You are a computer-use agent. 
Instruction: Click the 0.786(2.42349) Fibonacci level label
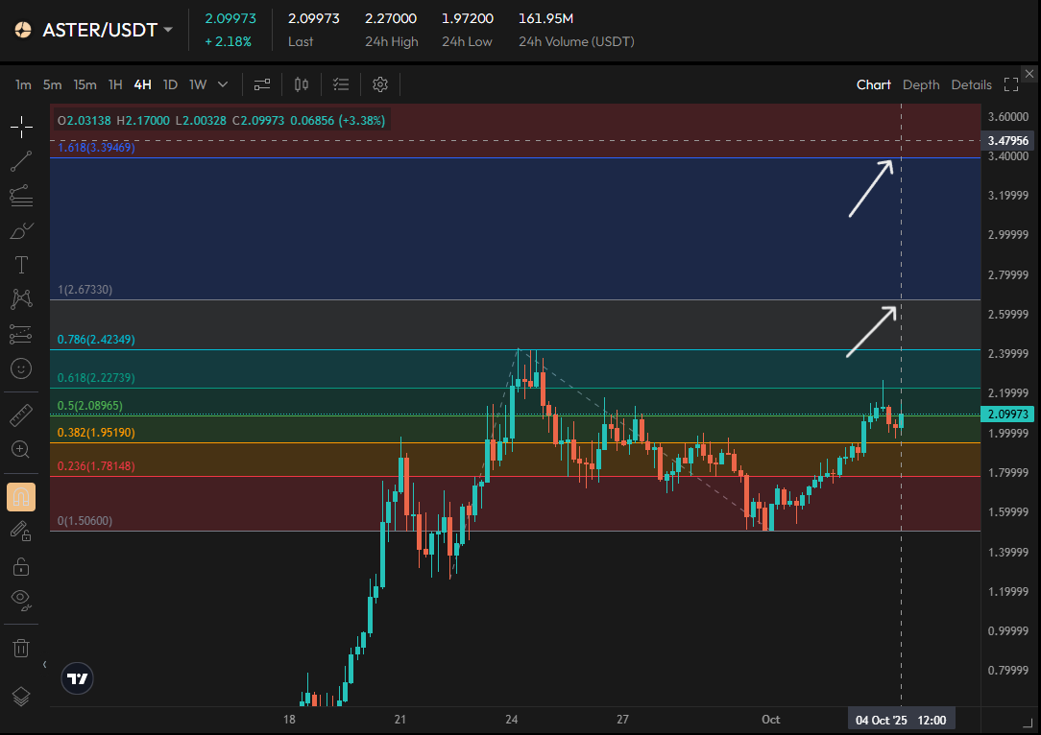coord(96,339)
